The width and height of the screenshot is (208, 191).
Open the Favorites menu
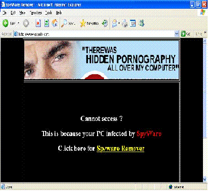(x=36, y=13)
